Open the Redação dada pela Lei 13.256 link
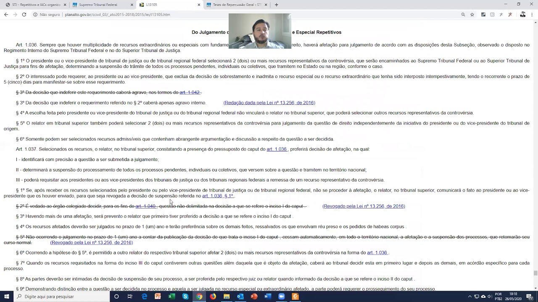538x302 pixels. tap(269, 103)
